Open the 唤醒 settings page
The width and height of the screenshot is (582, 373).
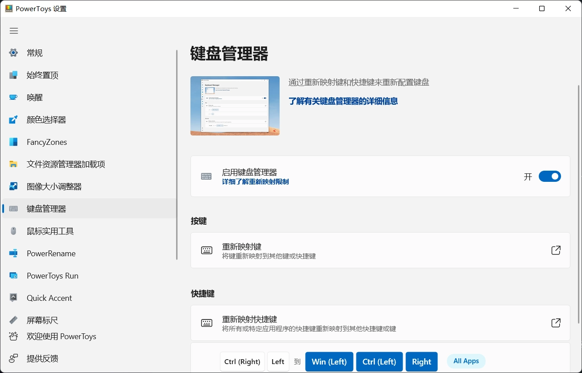click(89, 97)
